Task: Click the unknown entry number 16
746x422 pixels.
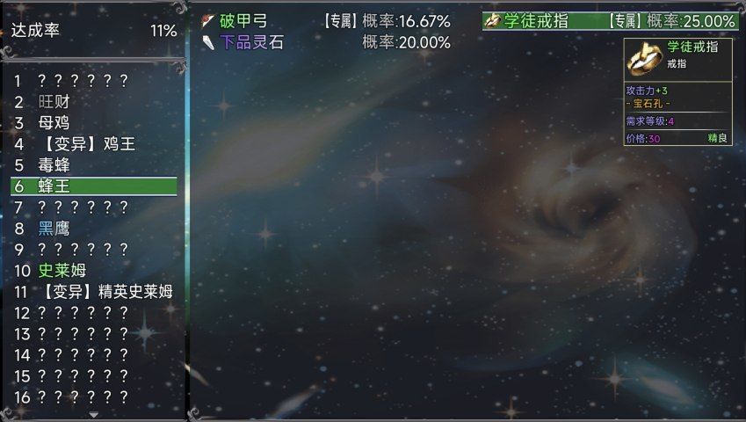Action: tap(94, 397)
